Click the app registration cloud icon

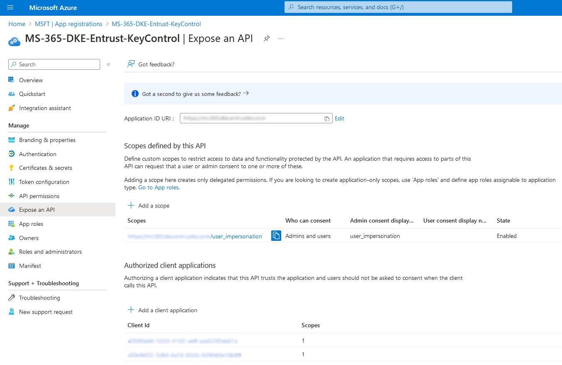14,41
